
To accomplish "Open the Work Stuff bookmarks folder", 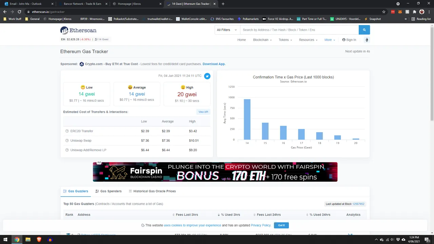I will click(x=12, y=19).
